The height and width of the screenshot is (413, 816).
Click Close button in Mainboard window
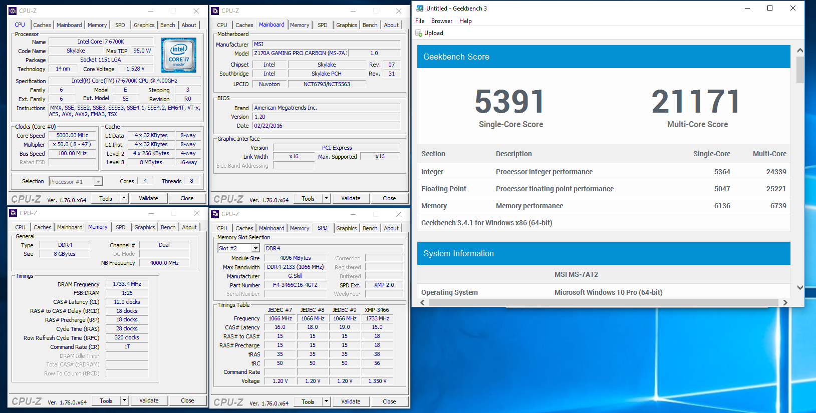coord(389,198)
